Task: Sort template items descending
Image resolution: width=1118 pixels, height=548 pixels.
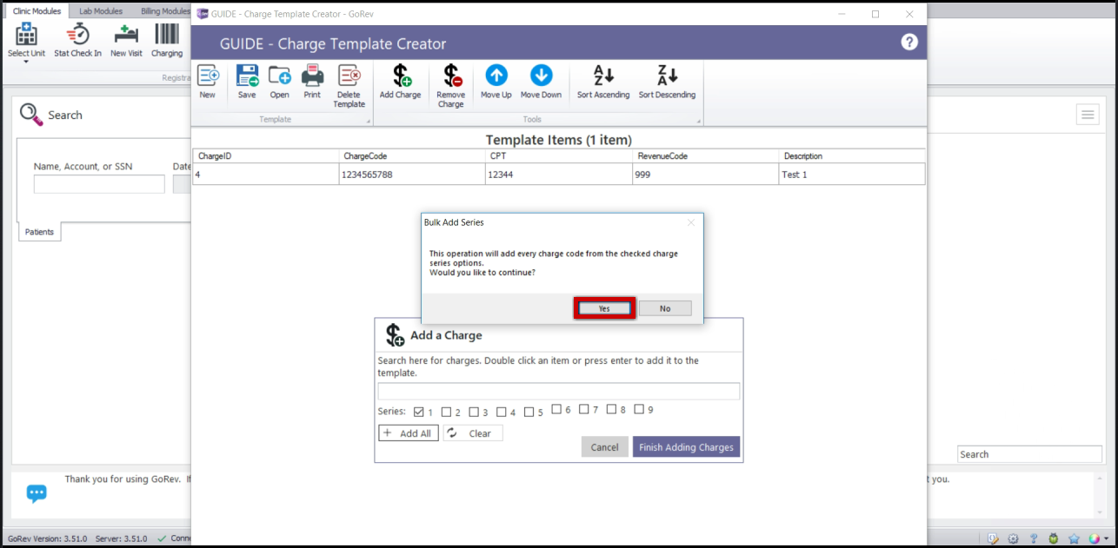Action: [667, 82]
